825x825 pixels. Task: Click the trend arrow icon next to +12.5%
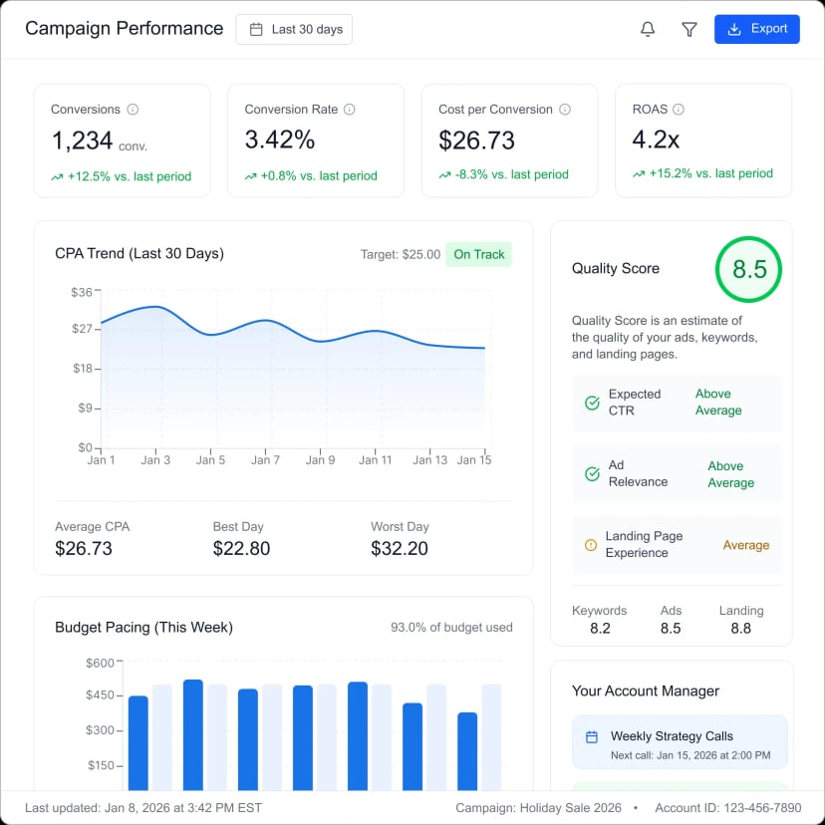[x=57, y=177]
